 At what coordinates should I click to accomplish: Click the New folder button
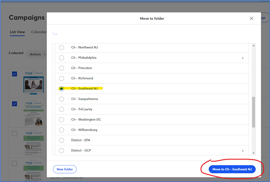tap(65, 169)
